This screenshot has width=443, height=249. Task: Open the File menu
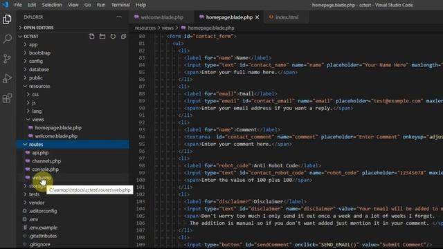click(18, 5)
